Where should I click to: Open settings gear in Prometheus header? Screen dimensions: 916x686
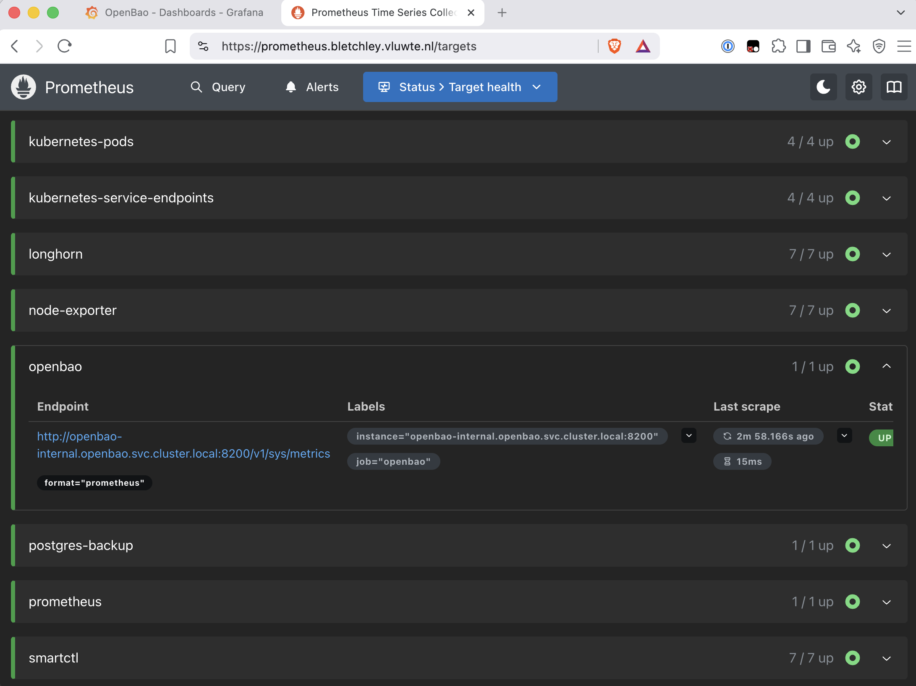(858, 87)
